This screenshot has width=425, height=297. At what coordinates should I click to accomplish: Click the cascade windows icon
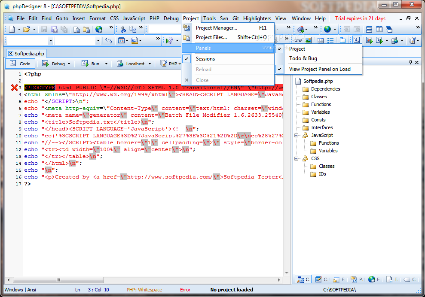tap(389, 29)
